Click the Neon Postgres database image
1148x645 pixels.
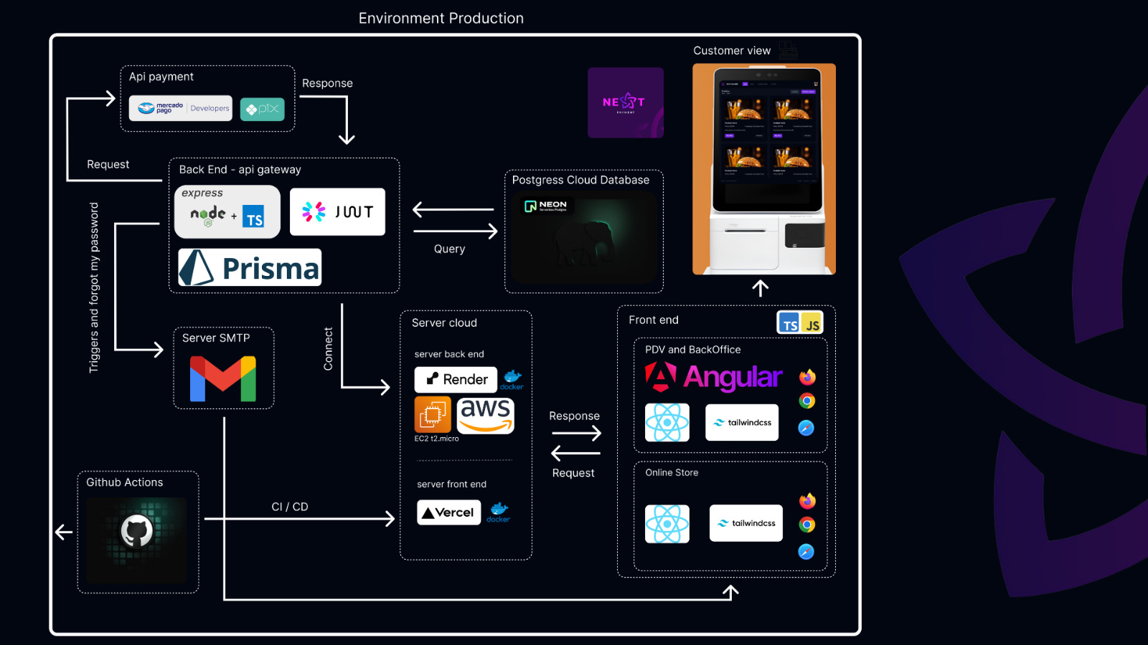[584, 237]
